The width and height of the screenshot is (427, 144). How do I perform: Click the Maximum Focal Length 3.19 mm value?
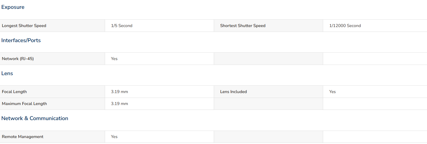(x=119, y=104)
